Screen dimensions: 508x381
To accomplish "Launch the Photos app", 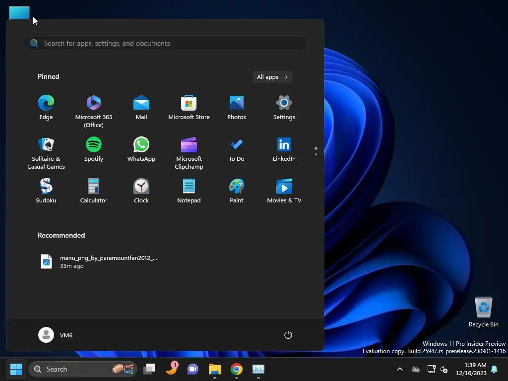I will (x=237, y=108).
